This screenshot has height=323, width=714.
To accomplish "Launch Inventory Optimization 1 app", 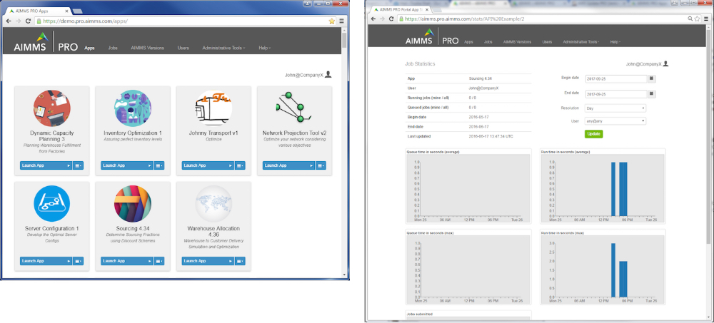I will pyautogui.click(x=127, y=165).
